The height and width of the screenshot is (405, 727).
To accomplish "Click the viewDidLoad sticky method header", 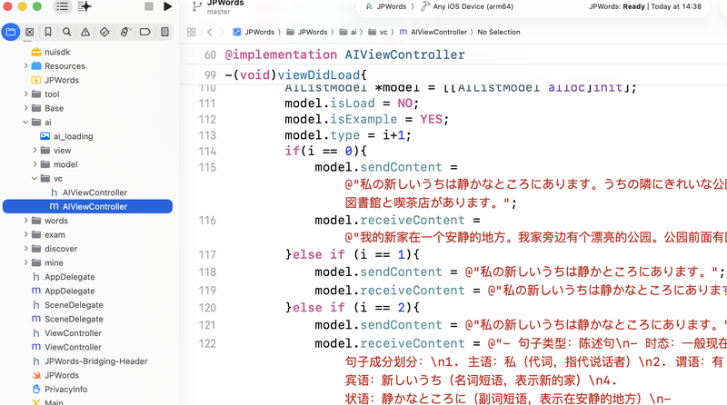I will (296, 75).
